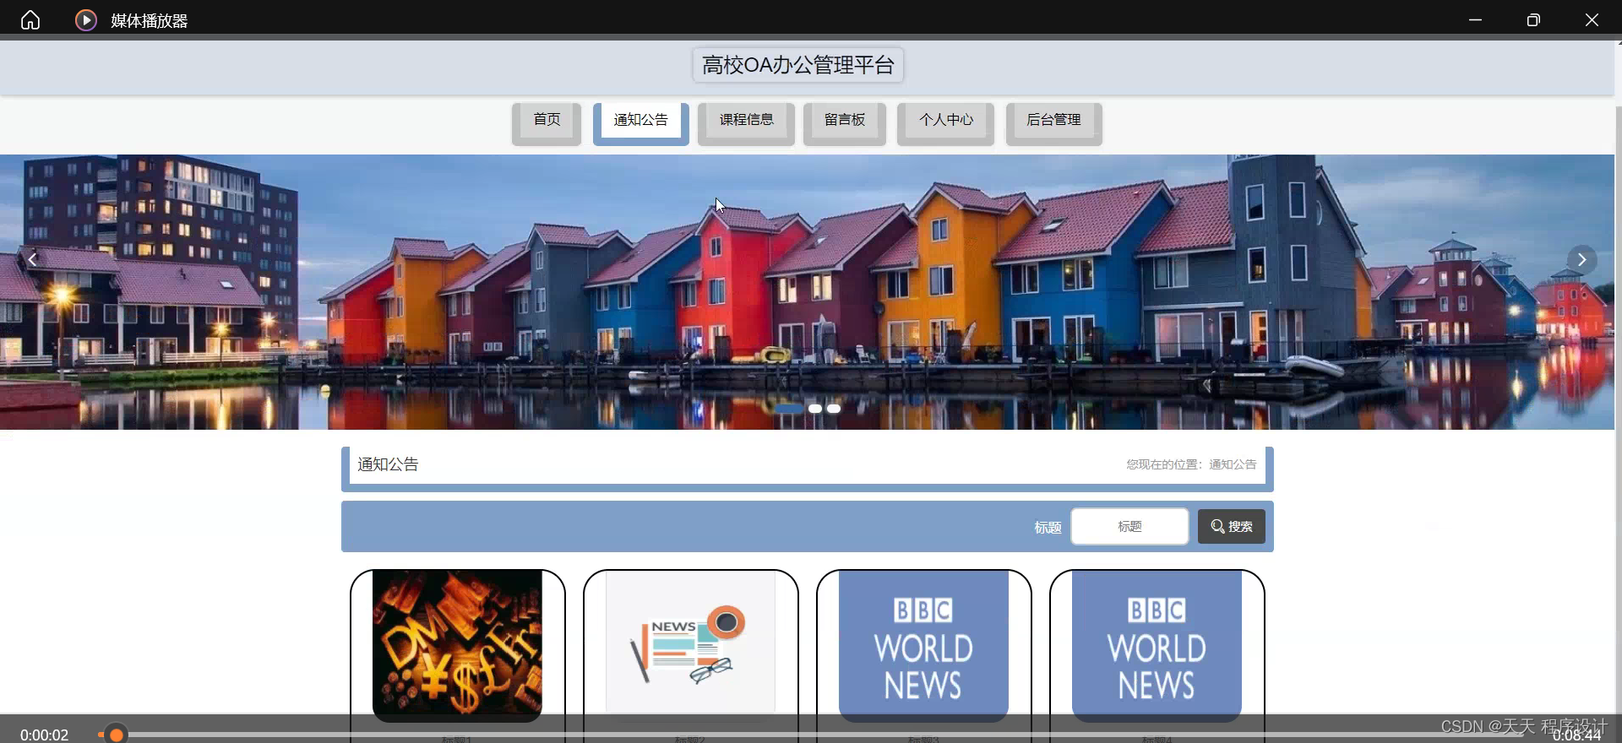Open the currency symbols news thumbnail
Viewport: 1622px width, 743px height.
(x=457, y=646)
